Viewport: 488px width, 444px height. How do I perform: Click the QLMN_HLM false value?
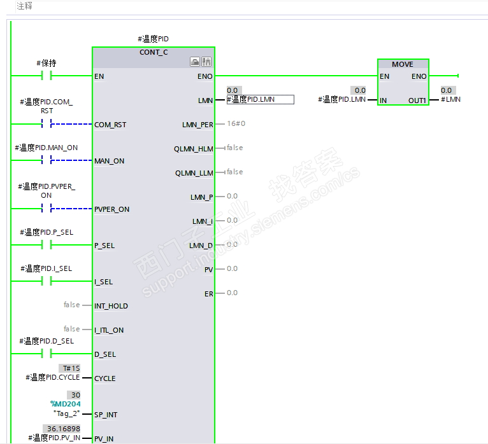pyautogui.click(x=234, y=148)
